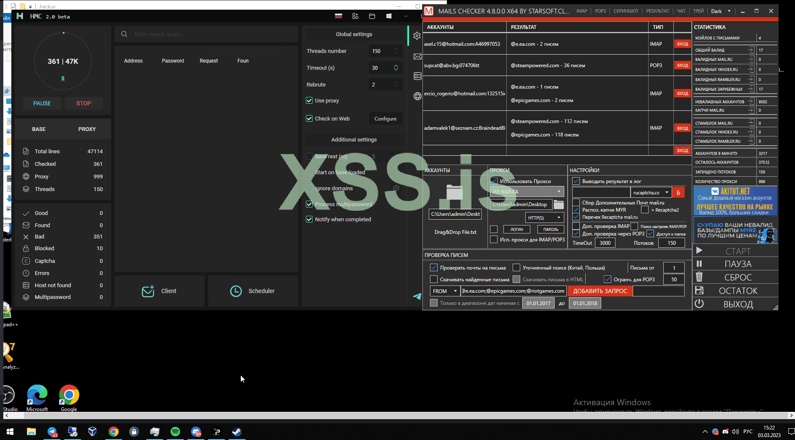Image resolution: width=795 pixels, height=440 pixels.
Task: Browse proxy file with the folder icon
Action: click(x=558, y=204)
